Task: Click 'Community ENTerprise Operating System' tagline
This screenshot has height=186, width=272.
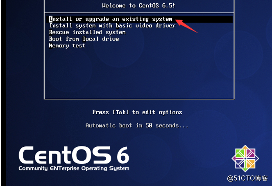Action: tap(74, 168)
